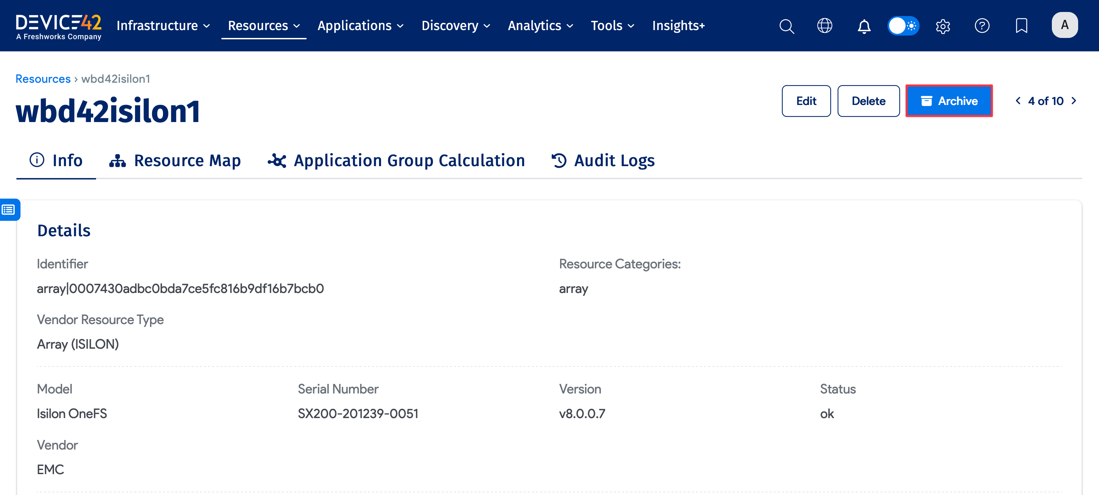Expand the Analytics dropdown menu
The width and height of the screenshot is (1099, 495).
click(540, 26)
